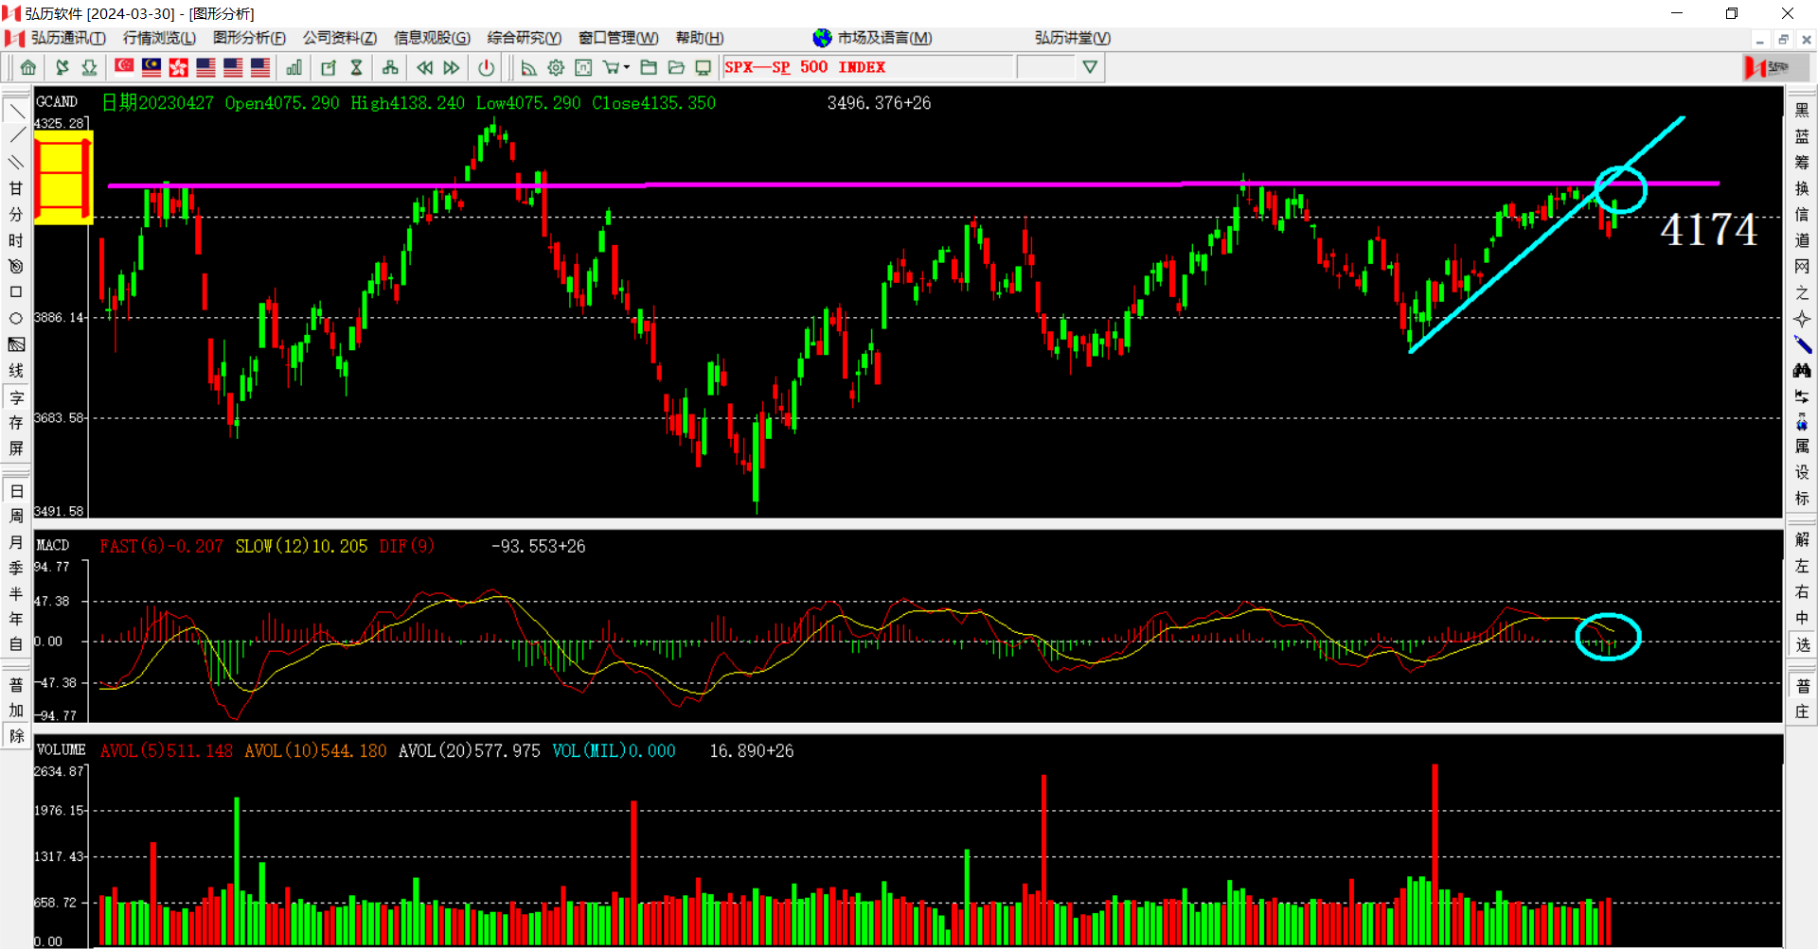Select the parallel lines drawing tool
Image resolution: width=1818 pixels, height=949 pixels.
click(x=16, y=163)
